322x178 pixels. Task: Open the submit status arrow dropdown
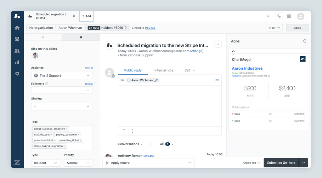point(303,163)
